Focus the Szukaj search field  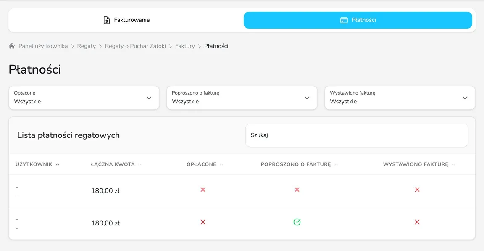click(x=357, y=135)
